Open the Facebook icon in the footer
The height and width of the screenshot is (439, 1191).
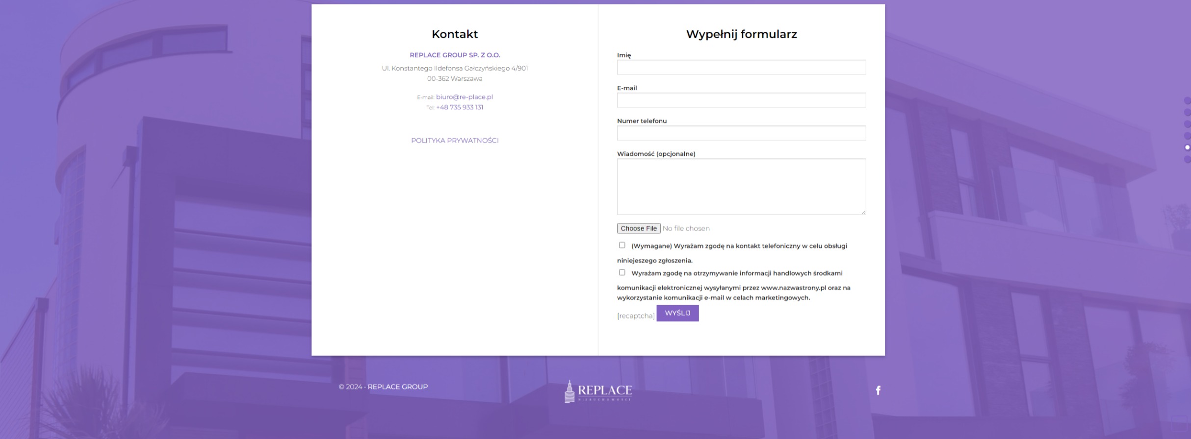tap(878, 390)
